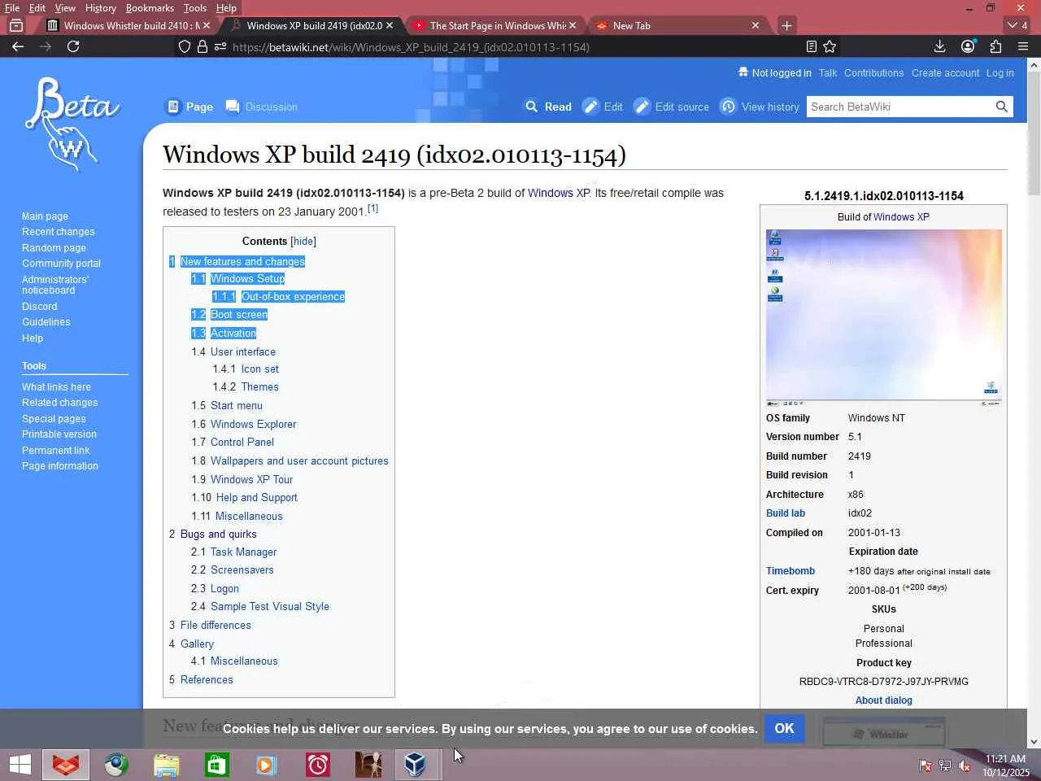Image resolution: width=1041 pixels, height=781 pixels.
Task: Accept cookies with the OK button
Action: [x=785, y=728]
